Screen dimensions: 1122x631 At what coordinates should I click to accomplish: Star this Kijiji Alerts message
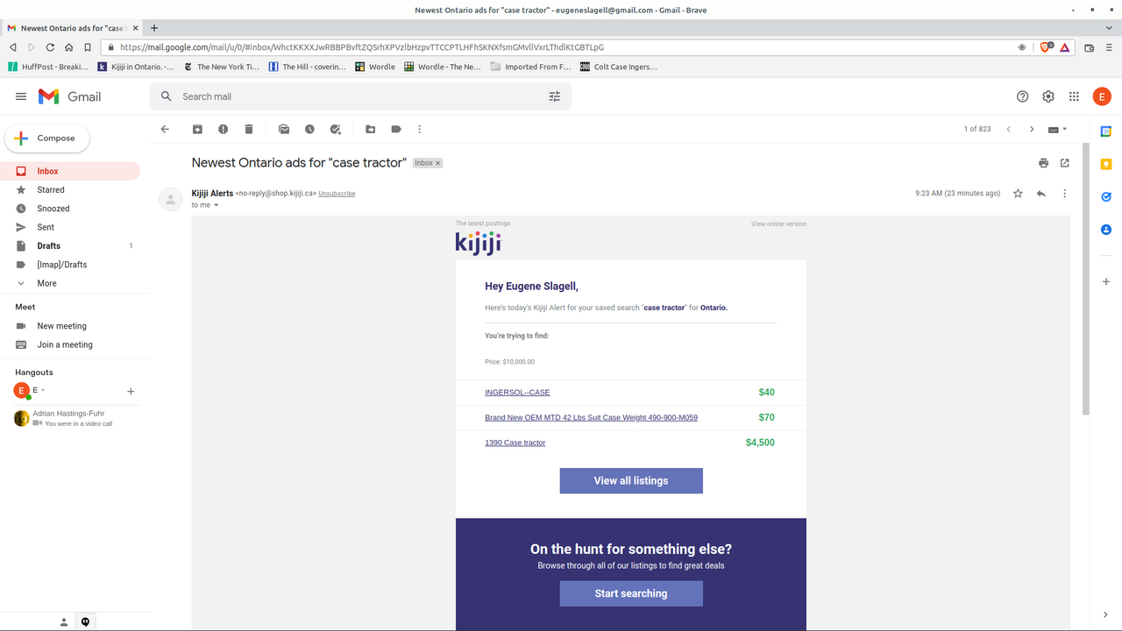click(1018, 194)
